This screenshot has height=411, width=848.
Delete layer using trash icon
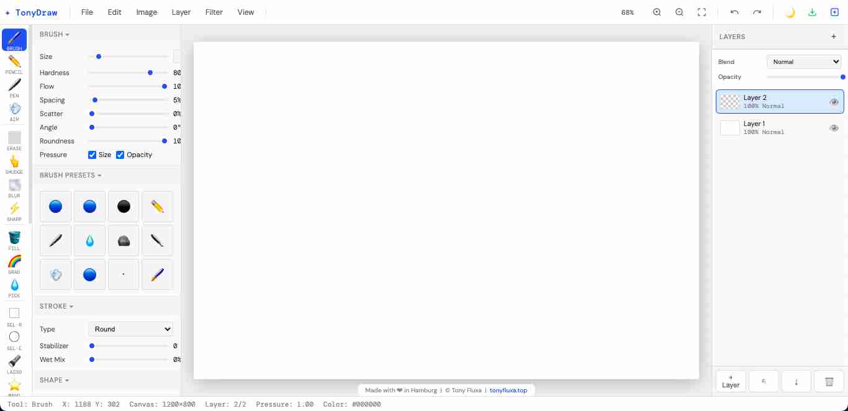(829, 381)
